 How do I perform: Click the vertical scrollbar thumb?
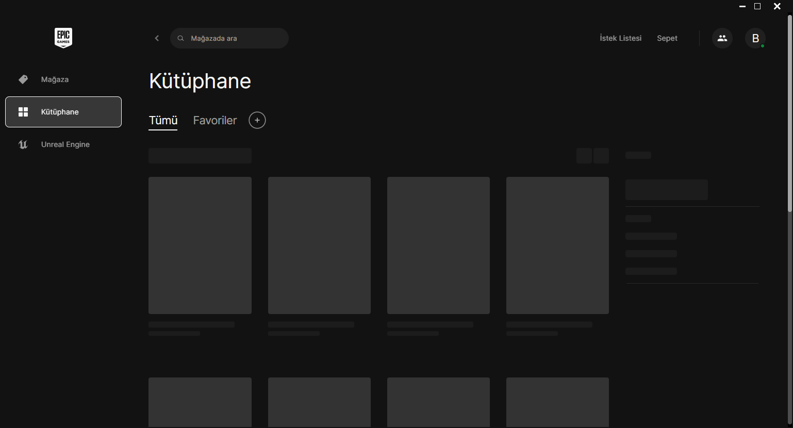pos(789,113)
